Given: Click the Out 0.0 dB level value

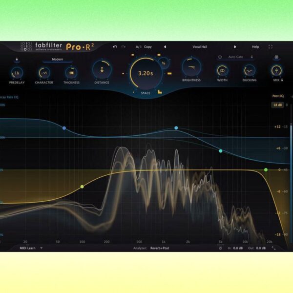Looking at the screenshot, I should (261, 248).
